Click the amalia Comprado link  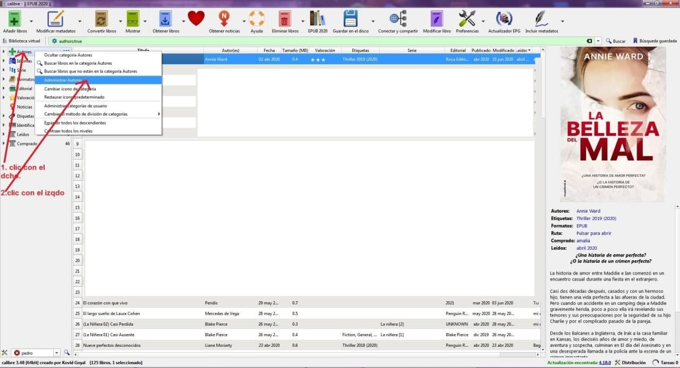pyautogui.click(x=583, y=241)
